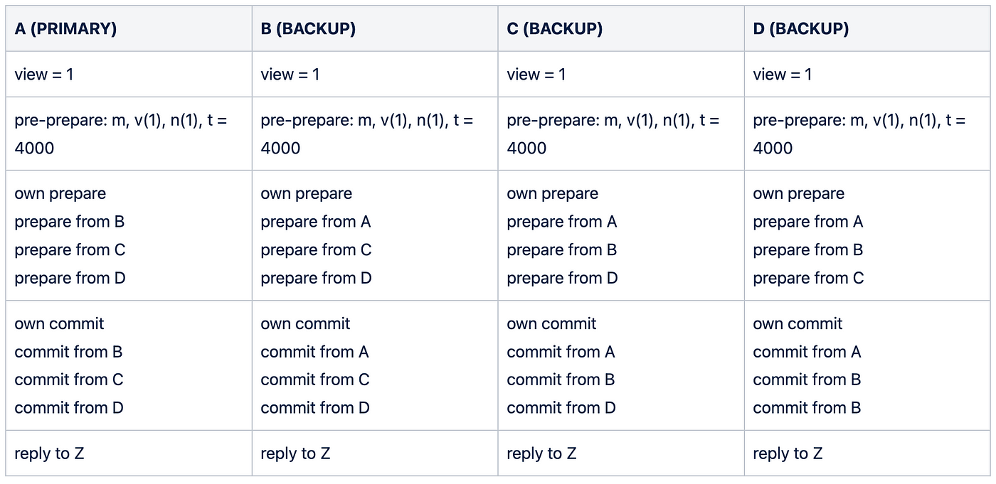996x484 pixels.
Task: Click the C (BACKUP) header cell
Action: [x=554, y=29]
